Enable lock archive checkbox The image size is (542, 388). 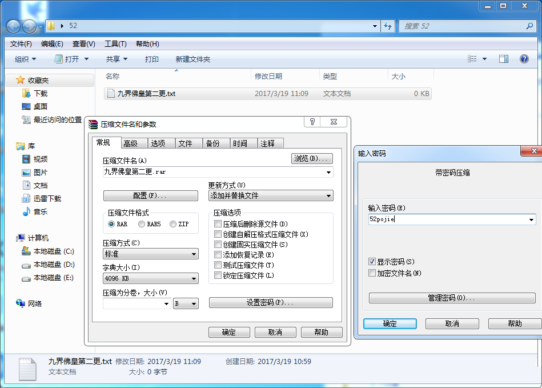(x=218, y=275)
